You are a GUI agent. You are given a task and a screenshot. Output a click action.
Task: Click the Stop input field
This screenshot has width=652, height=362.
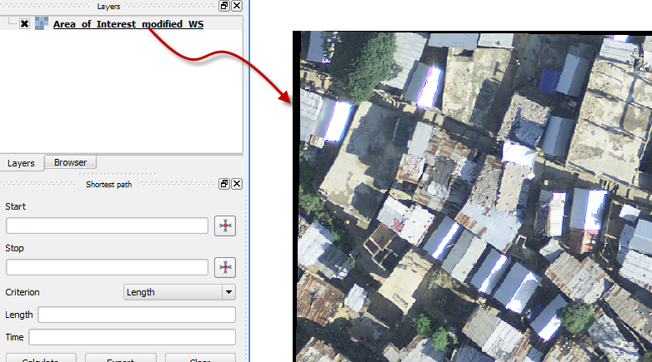[107, 267]
